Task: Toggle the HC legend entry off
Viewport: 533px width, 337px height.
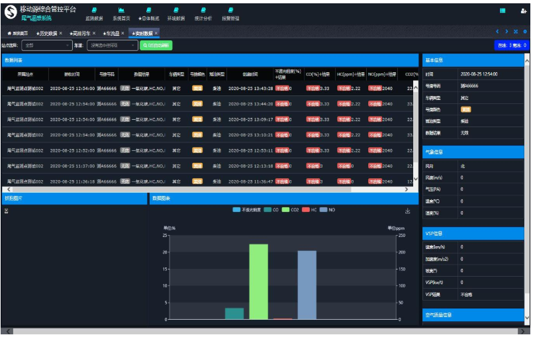Action: pyautogui.click(x=309, y=210)
